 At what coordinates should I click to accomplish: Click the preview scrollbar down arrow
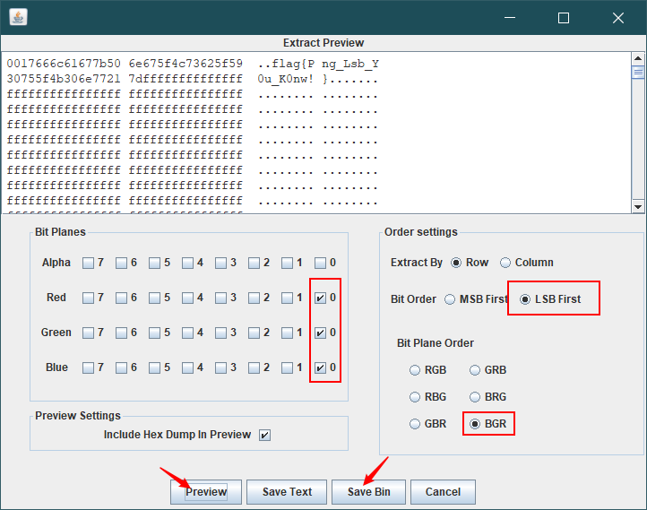(x=638, y=207)
